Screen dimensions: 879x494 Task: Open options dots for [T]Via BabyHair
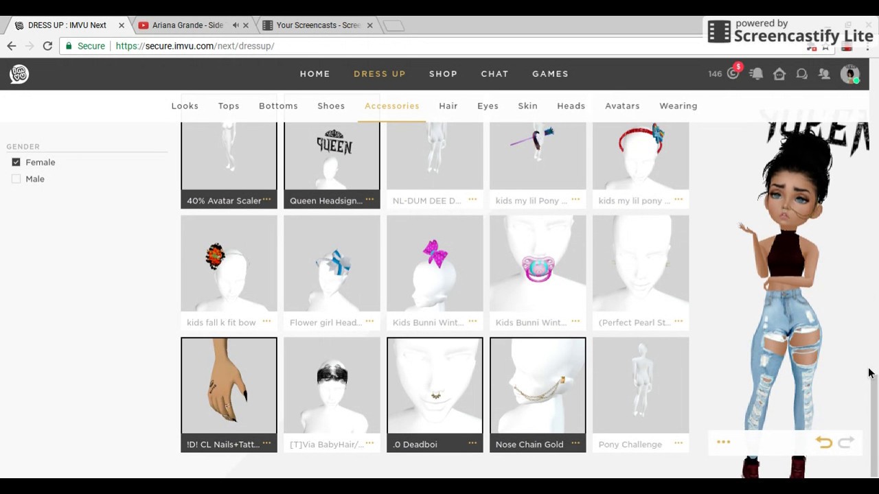pos(369,443)
